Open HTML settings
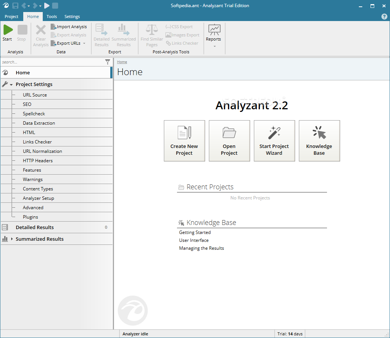The width and height of the screenshot is (390, 338). [29, 133]
